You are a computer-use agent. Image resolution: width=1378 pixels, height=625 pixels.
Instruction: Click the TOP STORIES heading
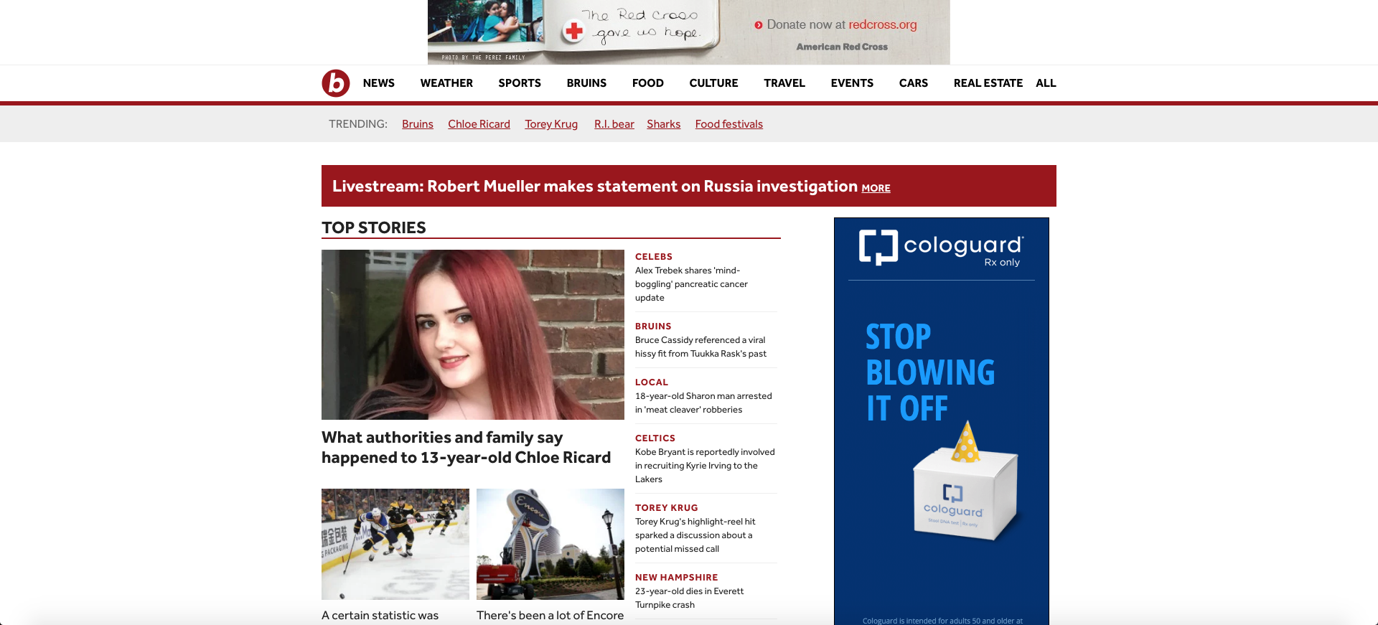[x=374, y=227]
